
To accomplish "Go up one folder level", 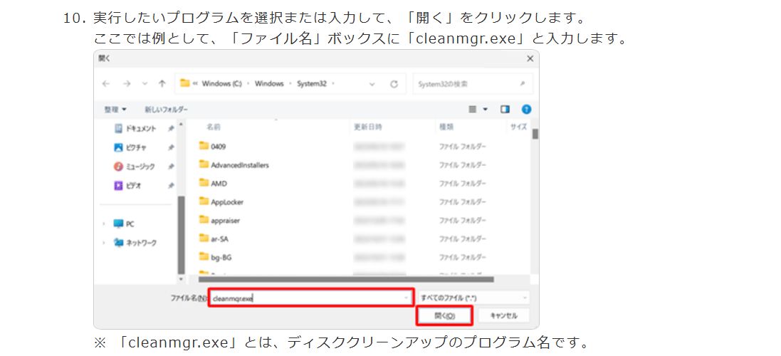I will coord(162,84).
